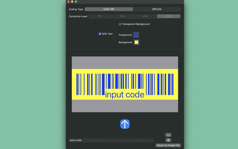Choose the 25% correction level
This screenshot has width=238, height=149.
[x=145, y=16]
